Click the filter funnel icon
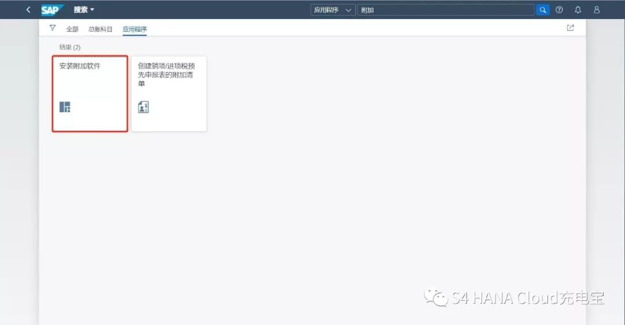Viewport: 625px width, 325px height. (53, 28)
